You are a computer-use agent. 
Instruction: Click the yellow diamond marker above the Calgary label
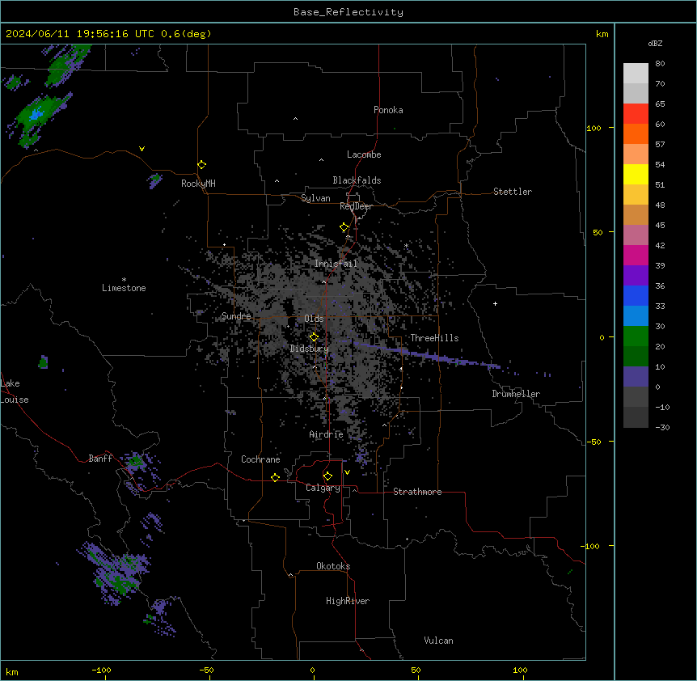327,476
